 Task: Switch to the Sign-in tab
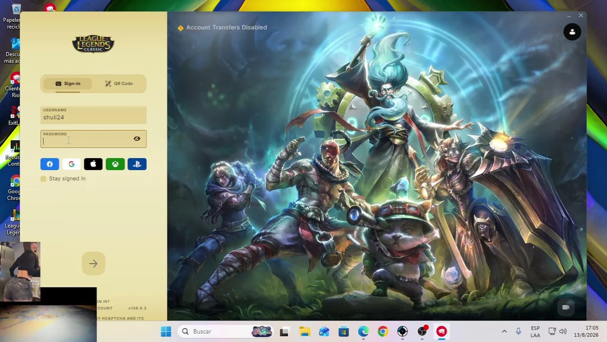point(67,84)
